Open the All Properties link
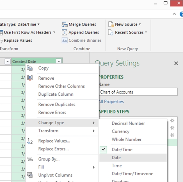183x182 pixels. tap(111, 101)
